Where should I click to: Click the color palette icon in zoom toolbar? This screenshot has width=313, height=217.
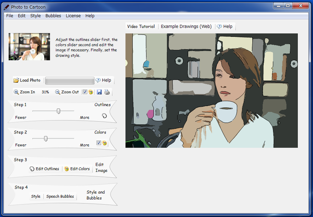pyautogui.click(x=91, y=92)
